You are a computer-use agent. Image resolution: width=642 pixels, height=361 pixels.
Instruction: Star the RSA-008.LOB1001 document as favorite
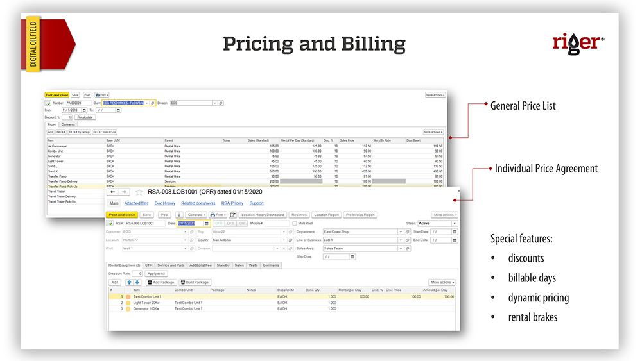point(139,192)
